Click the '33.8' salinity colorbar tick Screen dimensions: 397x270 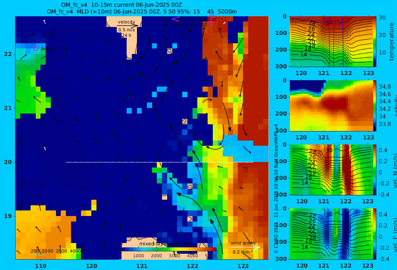coord(385,124)
